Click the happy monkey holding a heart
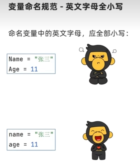140x164 pixels. point(98,140)
